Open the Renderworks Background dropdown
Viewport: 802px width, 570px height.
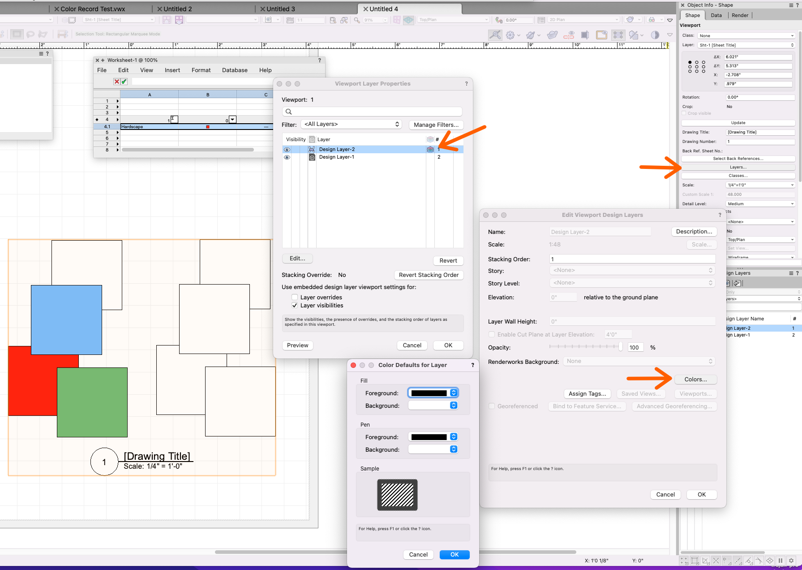(639, 361)
